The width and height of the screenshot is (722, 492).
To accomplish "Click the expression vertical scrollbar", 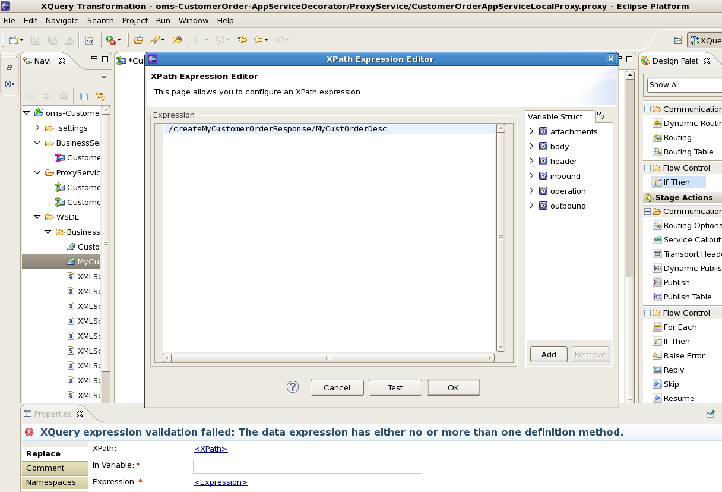I will (501, 238).
